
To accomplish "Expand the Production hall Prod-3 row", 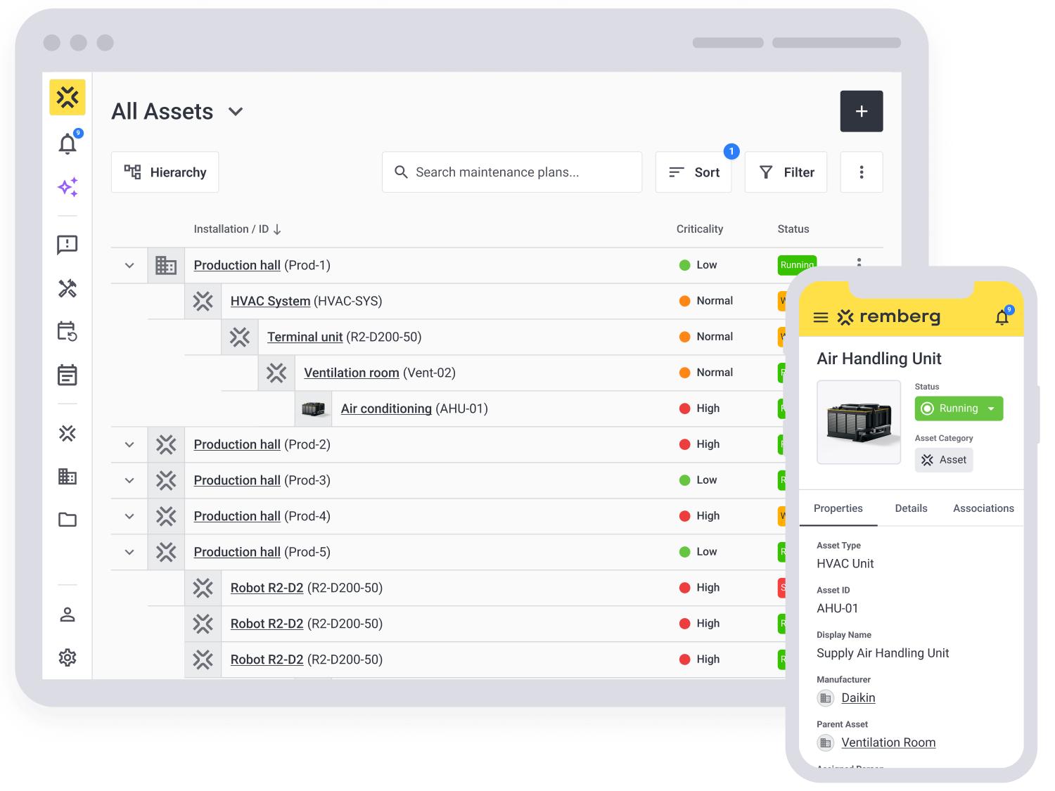I will (x=129, y=480).
